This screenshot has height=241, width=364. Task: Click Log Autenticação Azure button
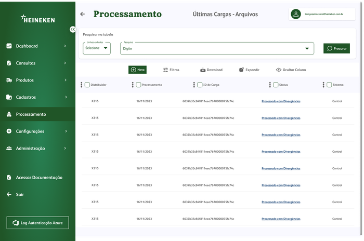(37, 223)
